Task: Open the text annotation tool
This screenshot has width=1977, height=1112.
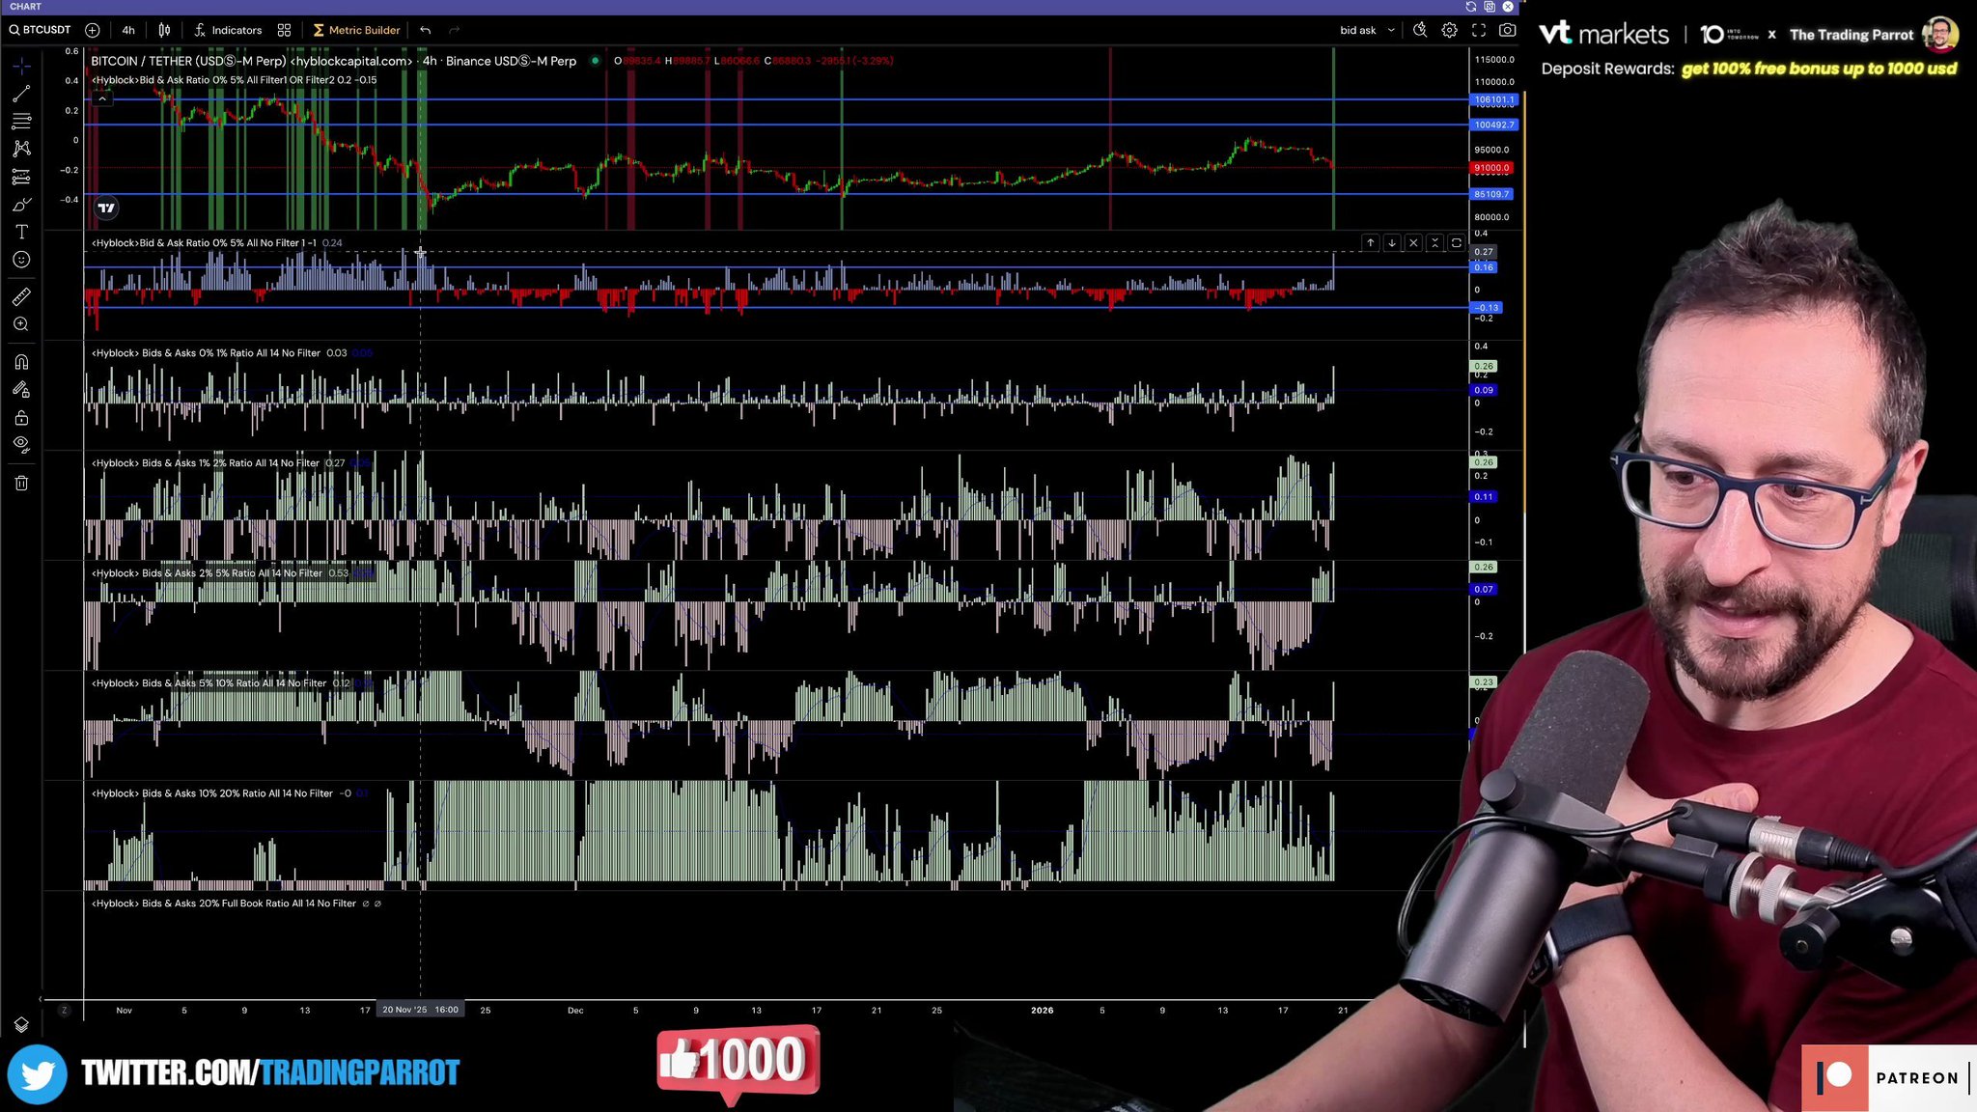Action: (x=21, y=232)
